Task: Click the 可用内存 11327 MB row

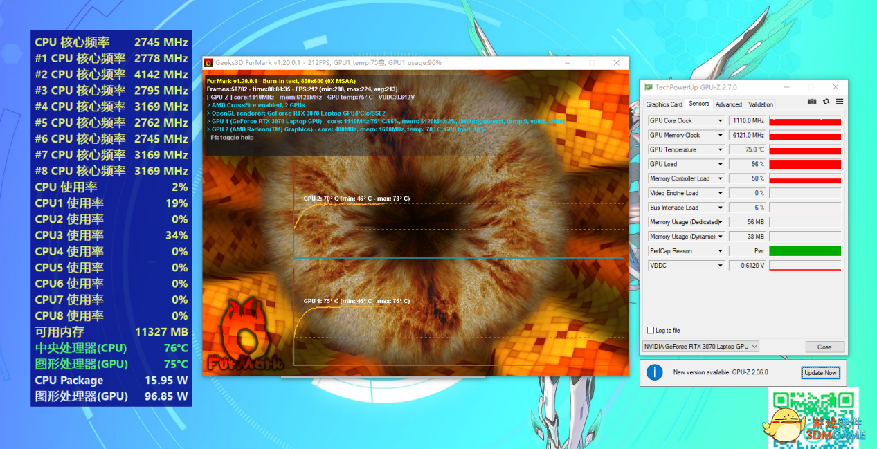Action: tap(111, 332)
